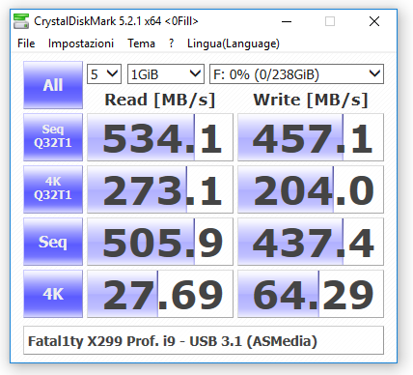The image size is (413, 375).
Task: Run all benchmarks with All button
Action: 53,85
